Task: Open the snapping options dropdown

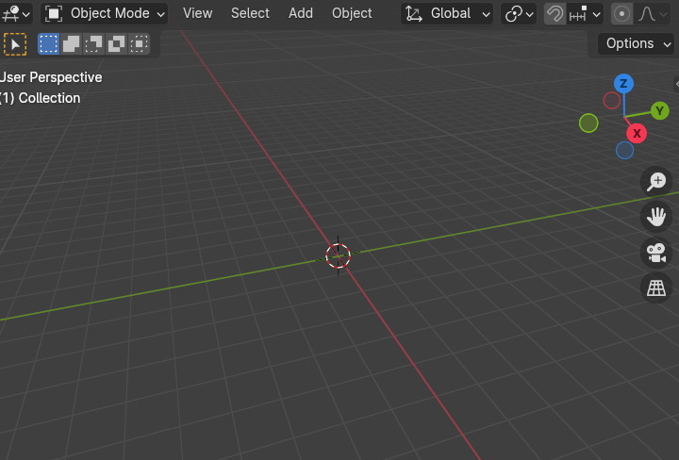Action: (x=586, y=14)
